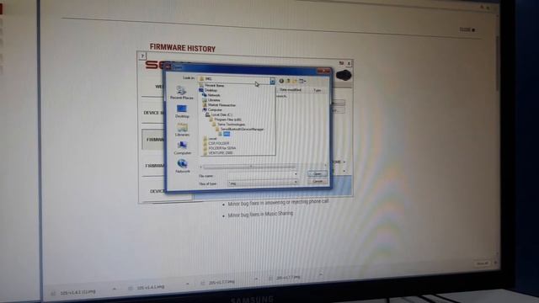Click the CLOSE link at top right
Screen dimensions: 539x303
point(467,30)
